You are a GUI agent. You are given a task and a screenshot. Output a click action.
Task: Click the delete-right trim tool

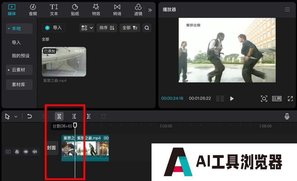pyautogui.click(x=89, y=116)
